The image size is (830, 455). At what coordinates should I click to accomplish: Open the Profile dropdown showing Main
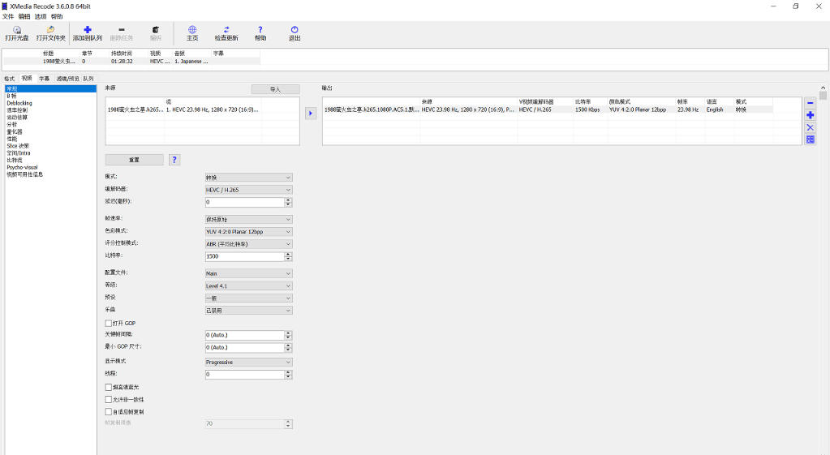[x=248, y=273]
